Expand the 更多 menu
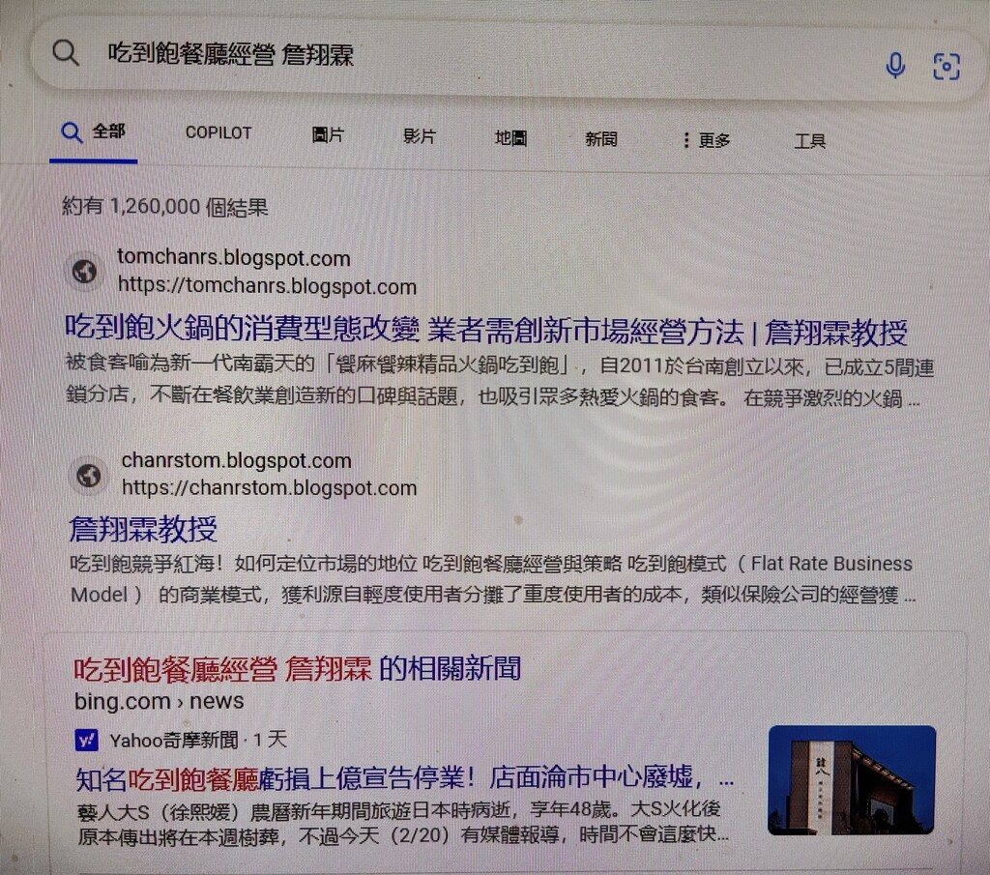Image resolution: width=990 pixels, height=875 pixels. (x=707, y=140)
